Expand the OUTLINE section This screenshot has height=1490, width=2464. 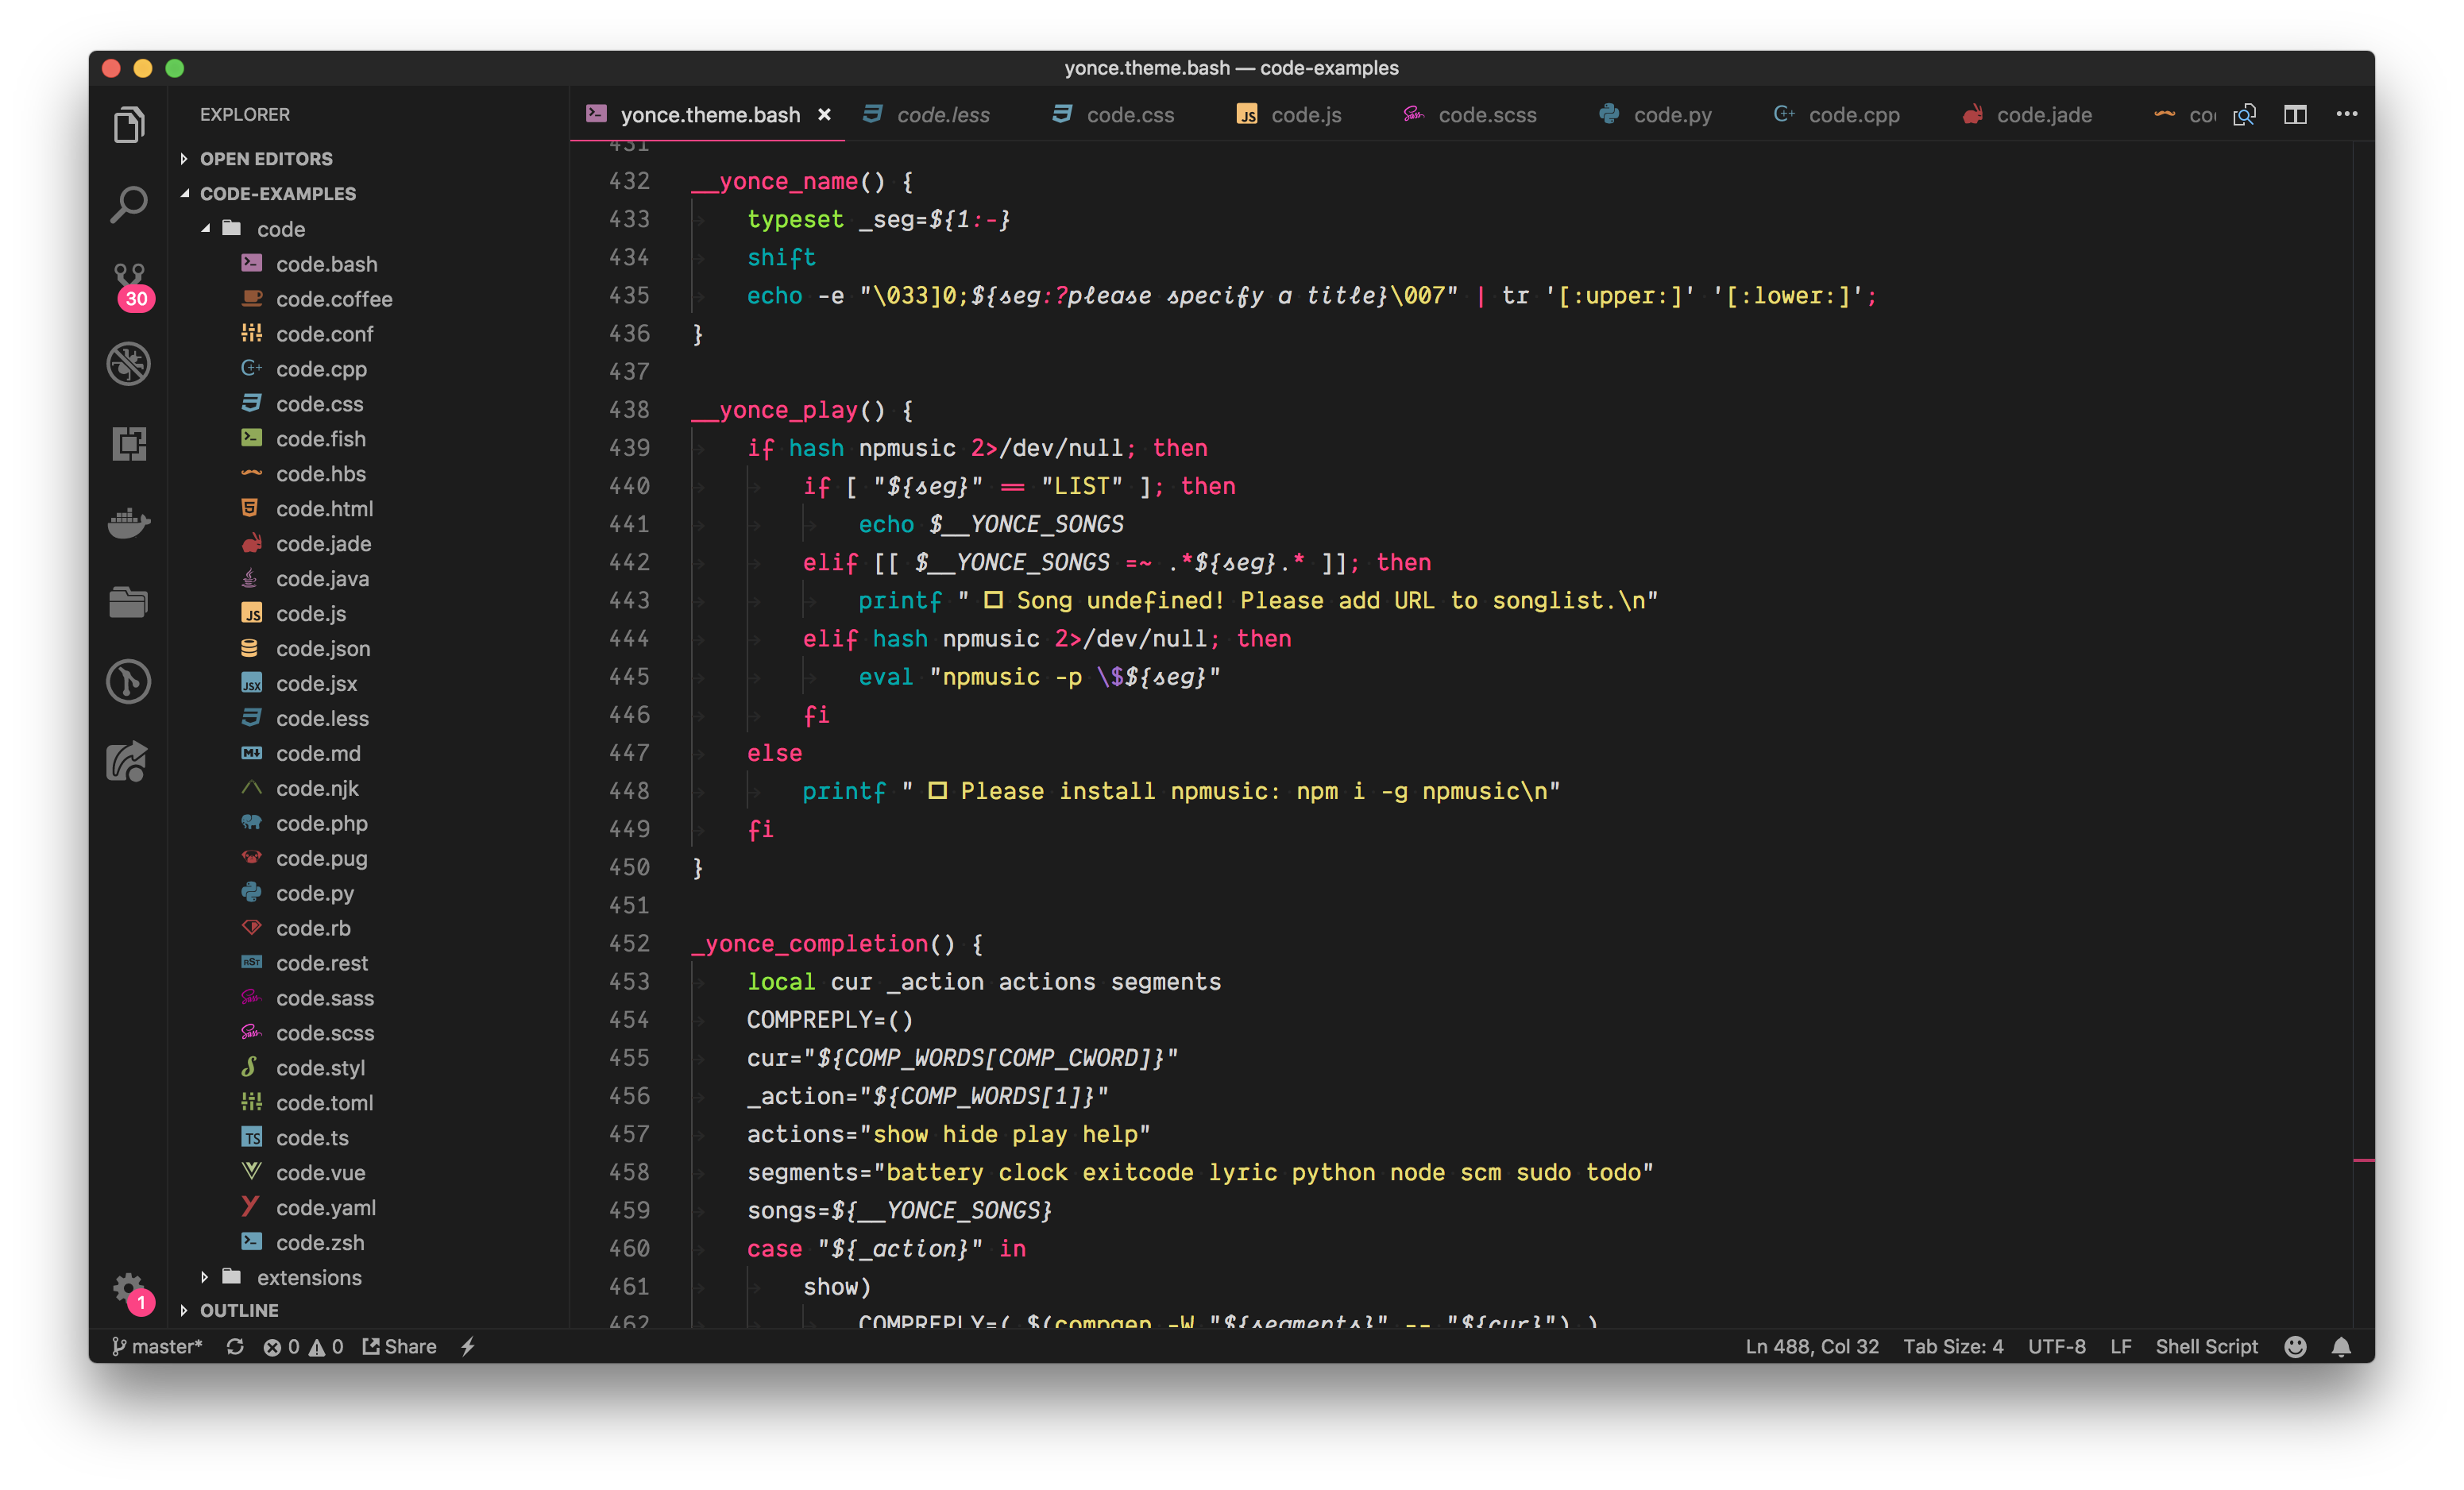pyautogui.click(x=239, y=1310)
